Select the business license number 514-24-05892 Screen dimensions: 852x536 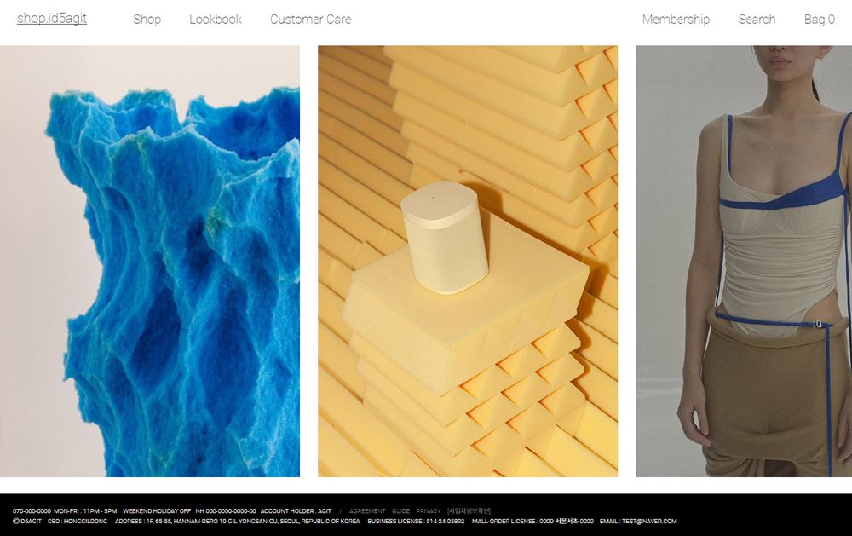[445, 521]
